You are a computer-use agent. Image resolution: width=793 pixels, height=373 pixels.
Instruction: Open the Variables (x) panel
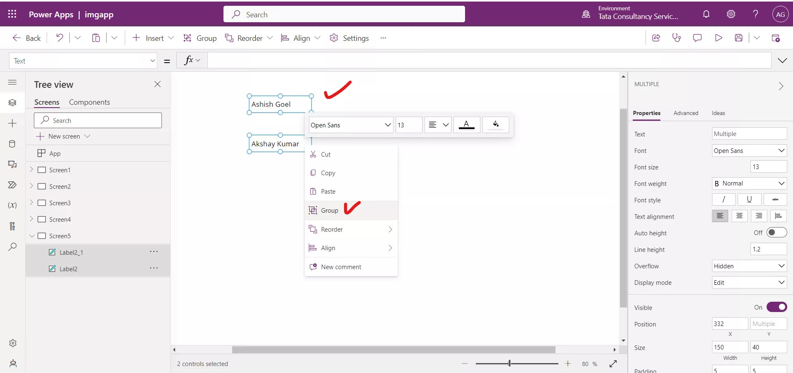(x=12, y=205)
